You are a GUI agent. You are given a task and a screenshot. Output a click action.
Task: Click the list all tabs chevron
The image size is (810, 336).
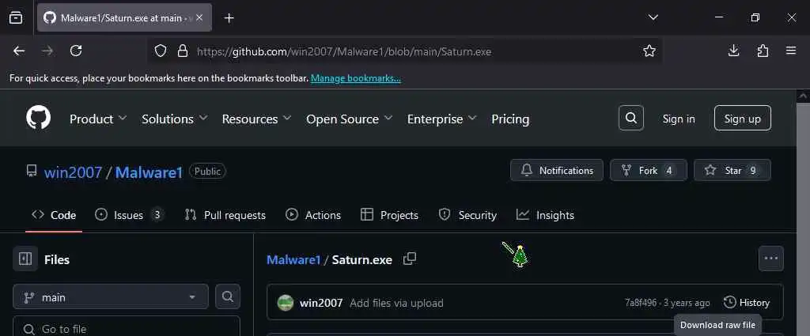point(653,17)
